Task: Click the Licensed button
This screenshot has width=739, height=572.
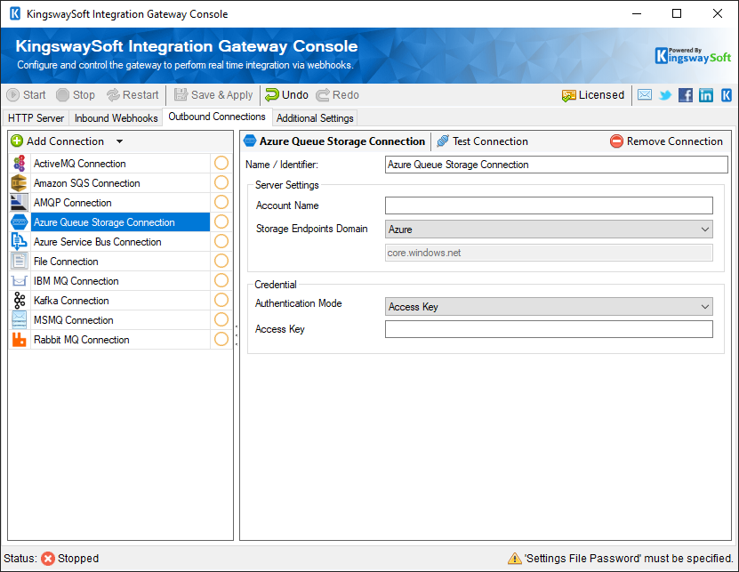Action: click(x=593, y=95)
